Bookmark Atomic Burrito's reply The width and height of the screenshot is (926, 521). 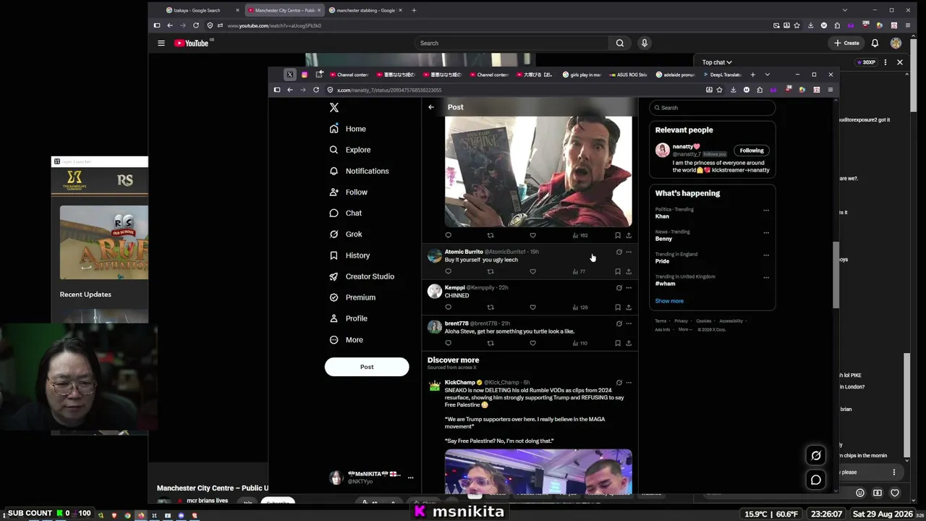[x=618, y=271]
